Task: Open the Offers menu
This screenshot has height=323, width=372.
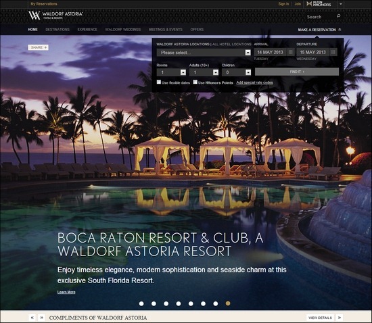Action: click(x=197, y=30)
